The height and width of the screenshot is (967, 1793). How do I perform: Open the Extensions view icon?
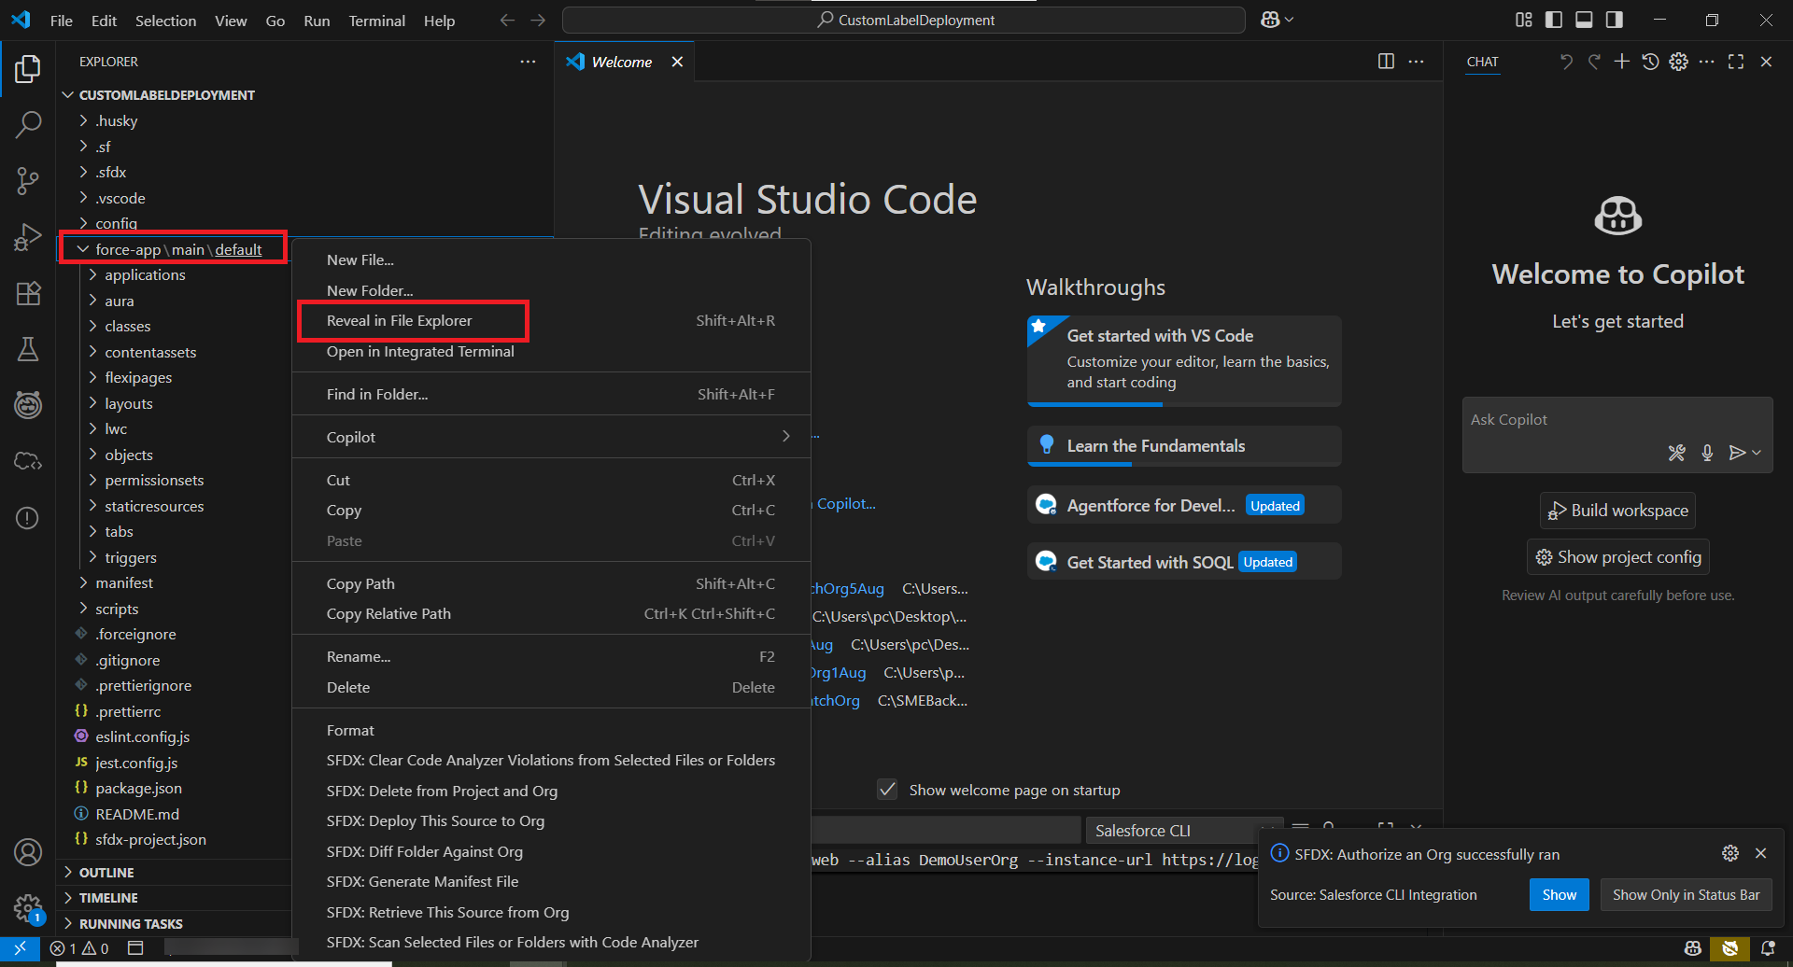[x=28, y=293]
